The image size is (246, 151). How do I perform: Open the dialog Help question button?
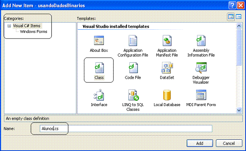pos(232,6)
